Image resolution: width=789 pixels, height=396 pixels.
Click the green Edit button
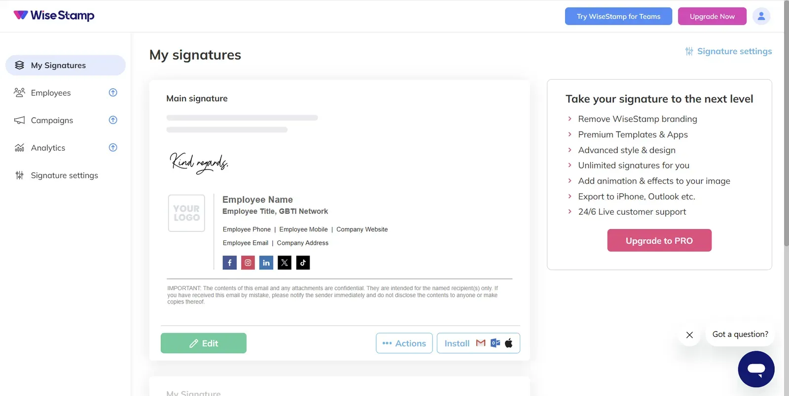(x=204, y=343)
